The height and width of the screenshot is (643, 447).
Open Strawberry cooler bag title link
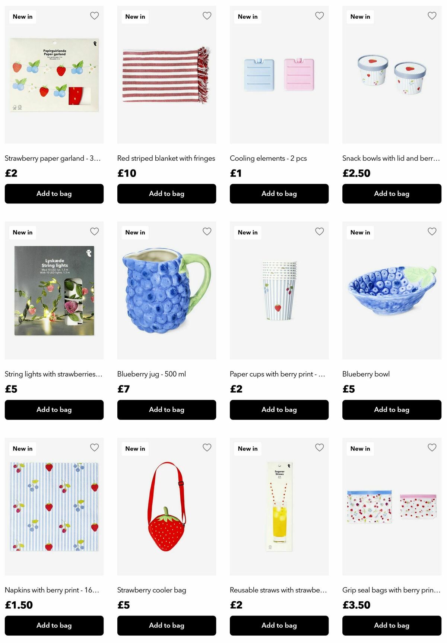[152, 590]
